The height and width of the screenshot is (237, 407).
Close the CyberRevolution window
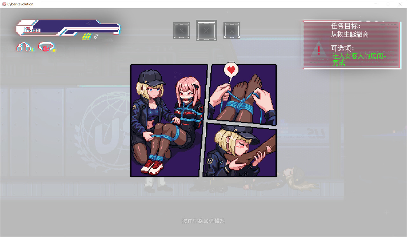[400, 4]
